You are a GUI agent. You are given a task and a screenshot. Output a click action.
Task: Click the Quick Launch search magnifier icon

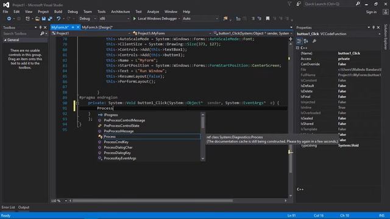coord(358,4)
